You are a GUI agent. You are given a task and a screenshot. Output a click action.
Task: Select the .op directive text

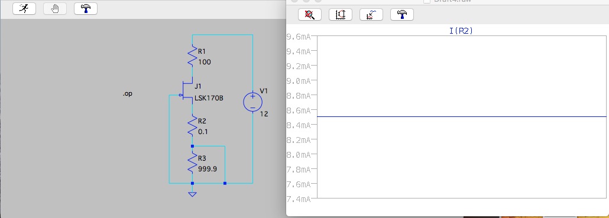pos(127,94)
